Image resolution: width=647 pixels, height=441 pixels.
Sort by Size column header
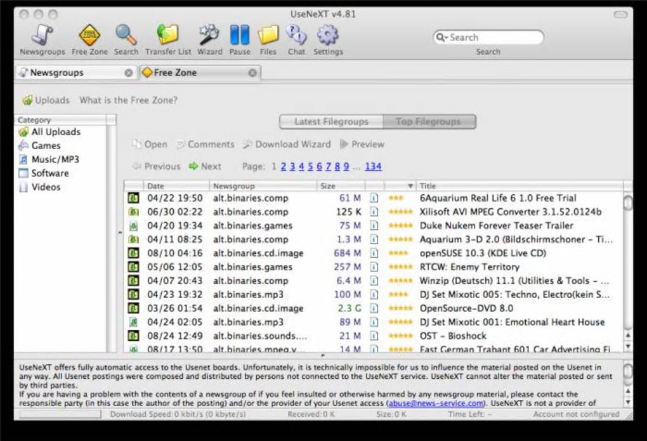341,186
